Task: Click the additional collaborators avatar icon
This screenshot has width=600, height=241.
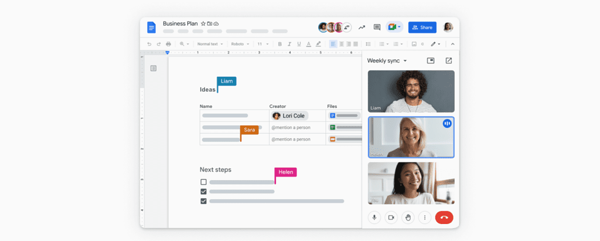Action: click(x=347, y=27)
